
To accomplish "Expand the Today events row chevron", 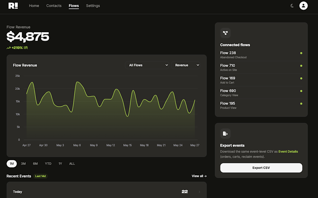I will pos(199,192).
